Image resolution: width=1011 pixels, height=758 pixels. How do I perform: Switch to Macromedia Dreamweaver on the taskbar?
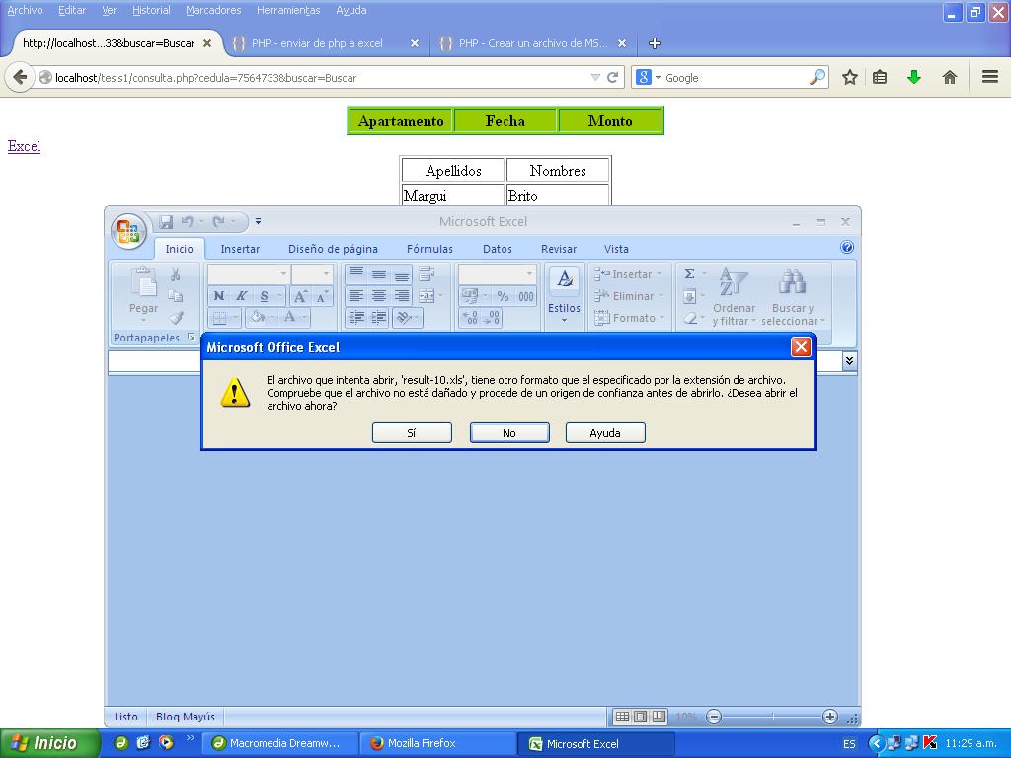click(279, 744)
